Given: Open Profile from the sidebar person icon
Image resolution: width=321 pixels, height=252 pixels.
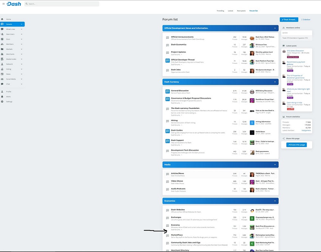Looking at the screenshot, I should coord(2,91).
